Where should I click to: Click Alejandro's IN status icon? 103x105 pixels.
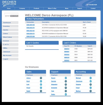pyautogui.click(x=66, y=84)
